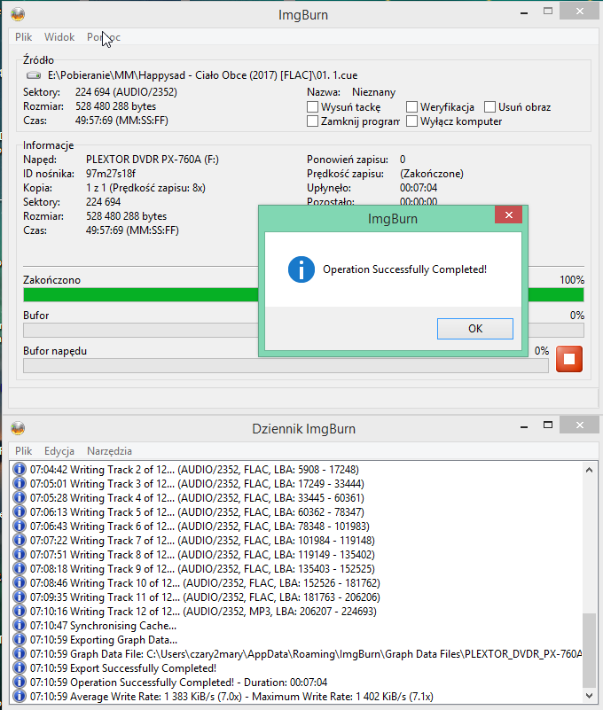Confirm the dialog with OK

point(474,329)
